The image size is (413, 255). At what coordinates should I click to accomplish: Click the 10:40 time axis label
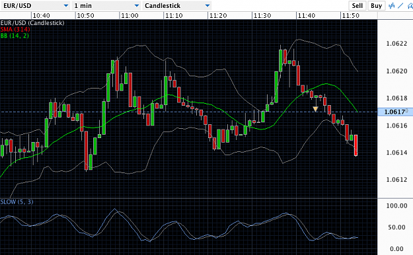(x=42, y=16)
